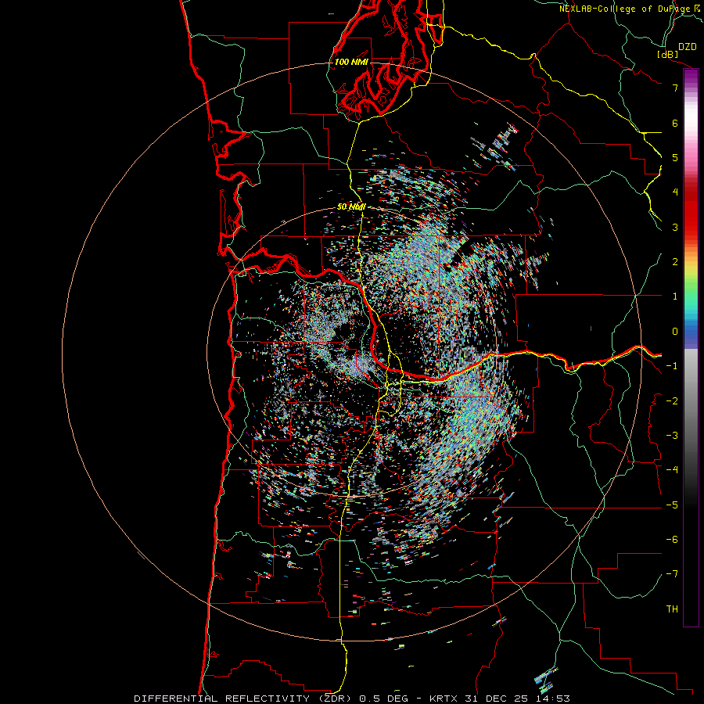Click the '0' tick label on scale
Image resolution: width=704 pixels, height=704 pixels.
point(675,332)
